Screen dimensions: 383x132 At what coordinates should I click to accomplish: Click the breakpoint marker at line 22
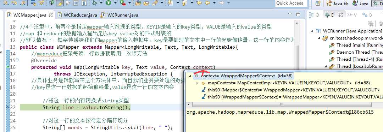point(7,107)
